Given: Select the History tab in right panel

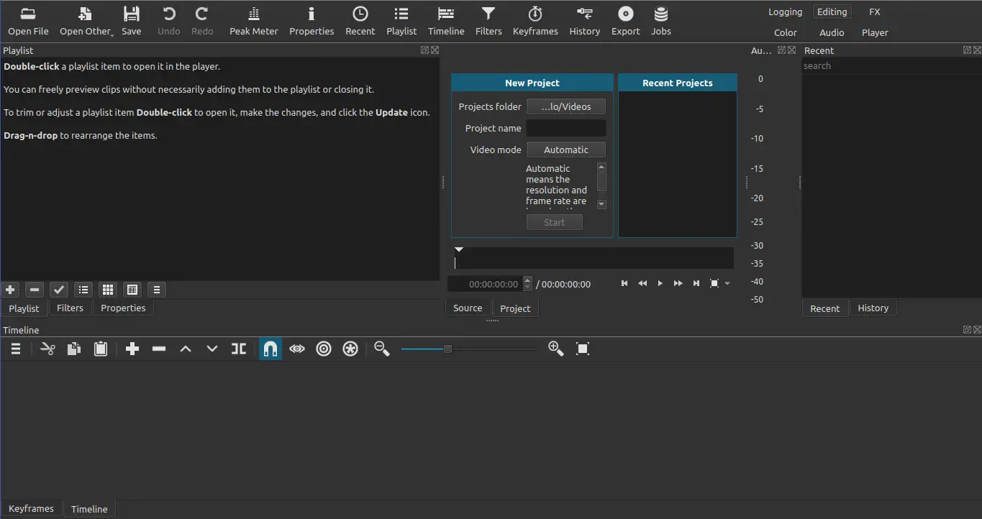Looking at the screenshot, I should (x=873, y=308).
